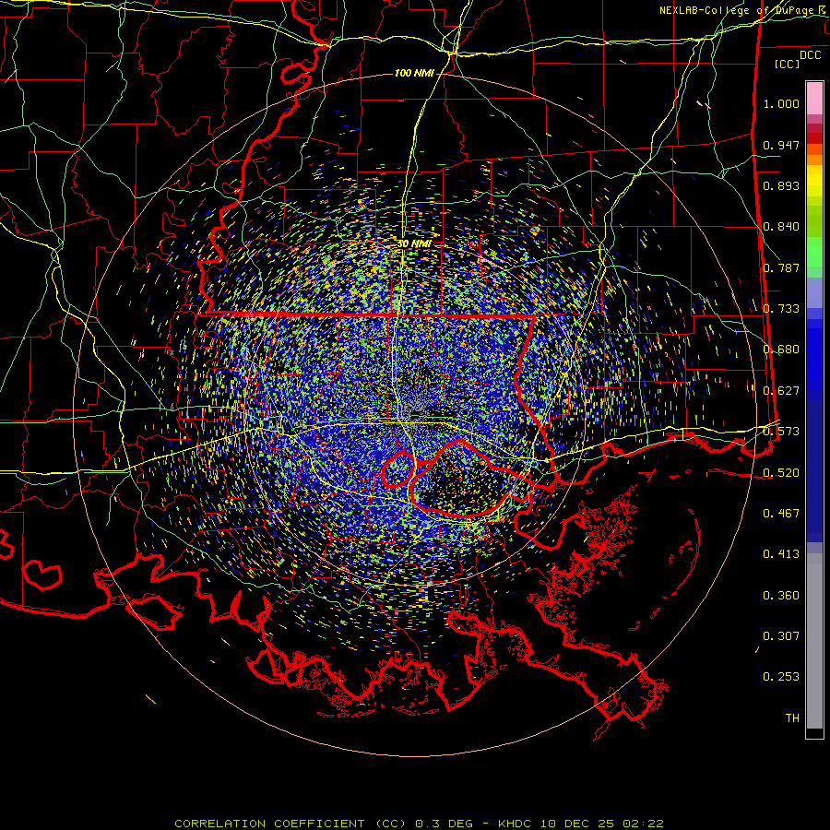
Task: Click the 02:22 timestamp in the caption
Action: [643, 824]
